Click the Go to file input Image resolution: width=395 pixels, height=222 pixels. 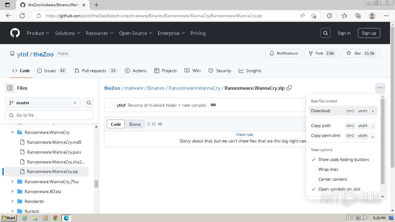click(49, 115)
